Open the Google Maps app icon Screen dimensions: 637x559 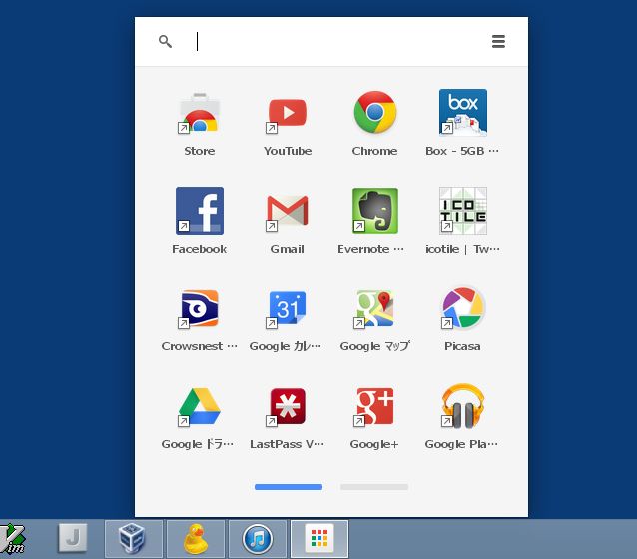(x=375, y=308)
